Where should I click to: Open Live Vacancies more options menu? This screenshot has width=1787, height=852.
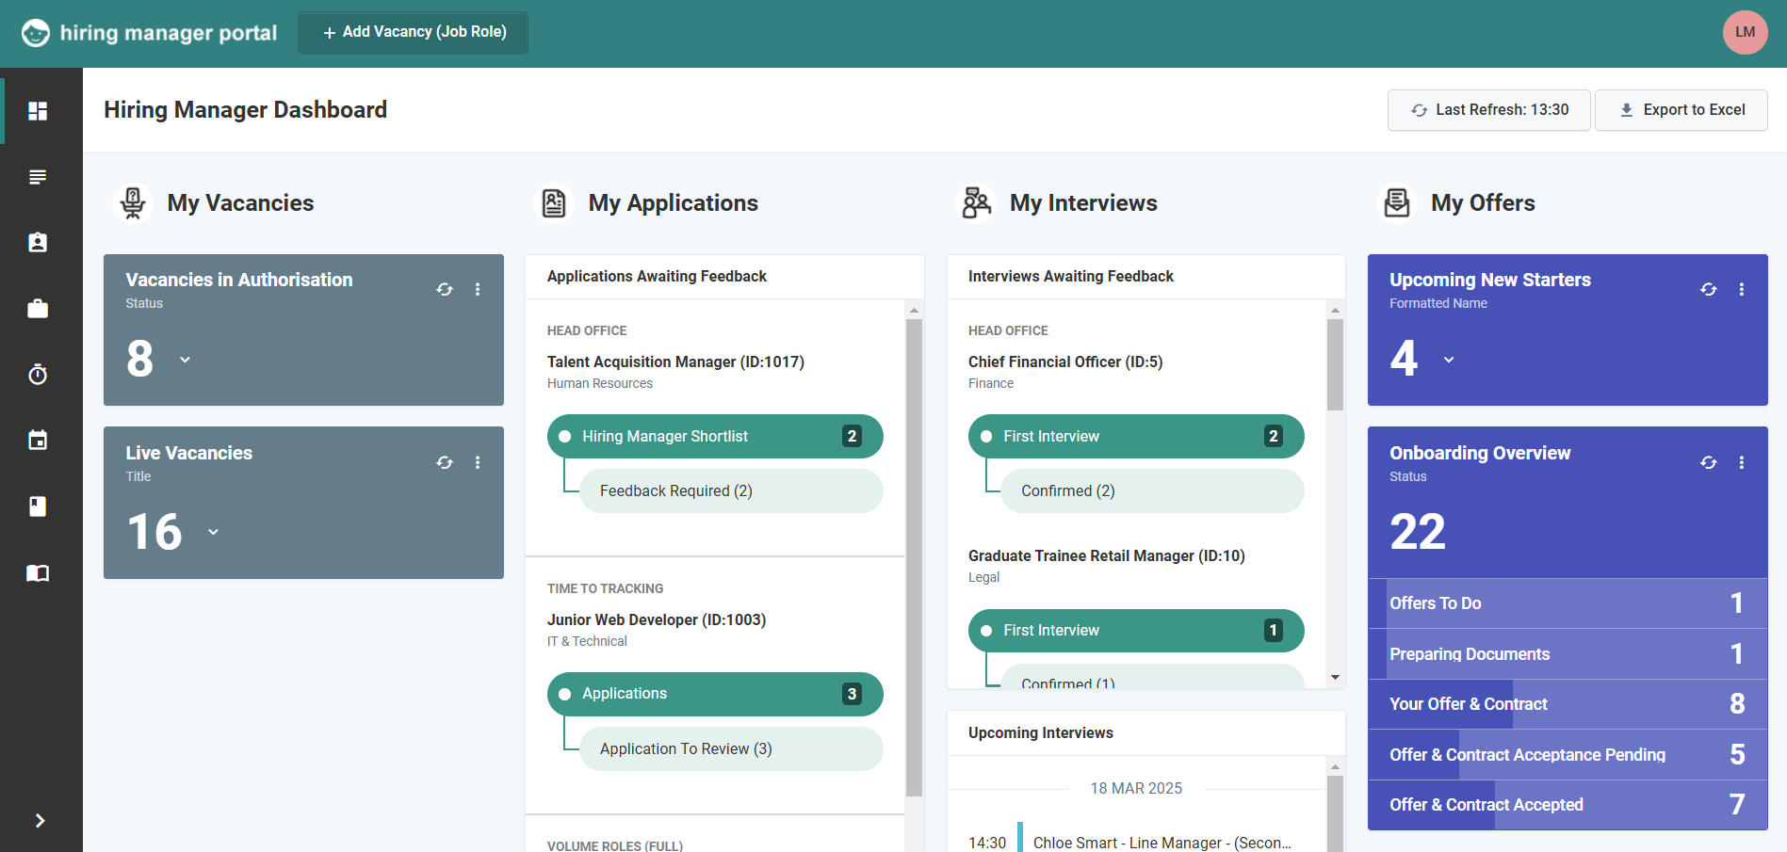478,462
